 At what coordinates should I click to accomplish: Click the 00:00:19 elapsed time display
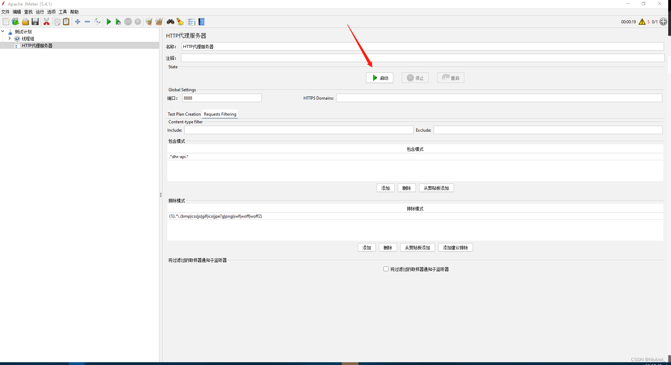point(628,22)
